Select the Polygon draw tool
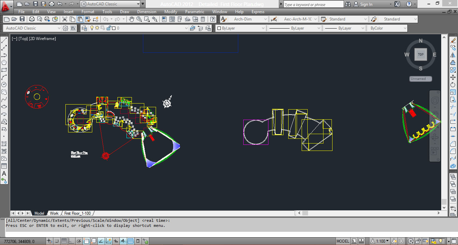 [x=4, y=63]
